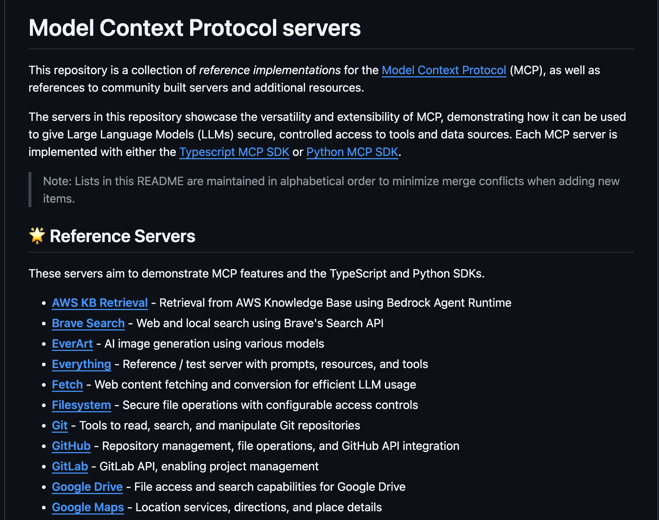
Task: Click the alphabetical order note blockquote
Action: (x=331, y=190)
